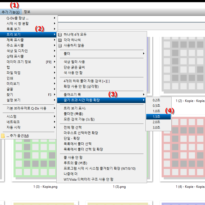205x205 pixels.
Task: Toggle 4개의 하위 폴더 자동 검색
Action: (101, 81)
